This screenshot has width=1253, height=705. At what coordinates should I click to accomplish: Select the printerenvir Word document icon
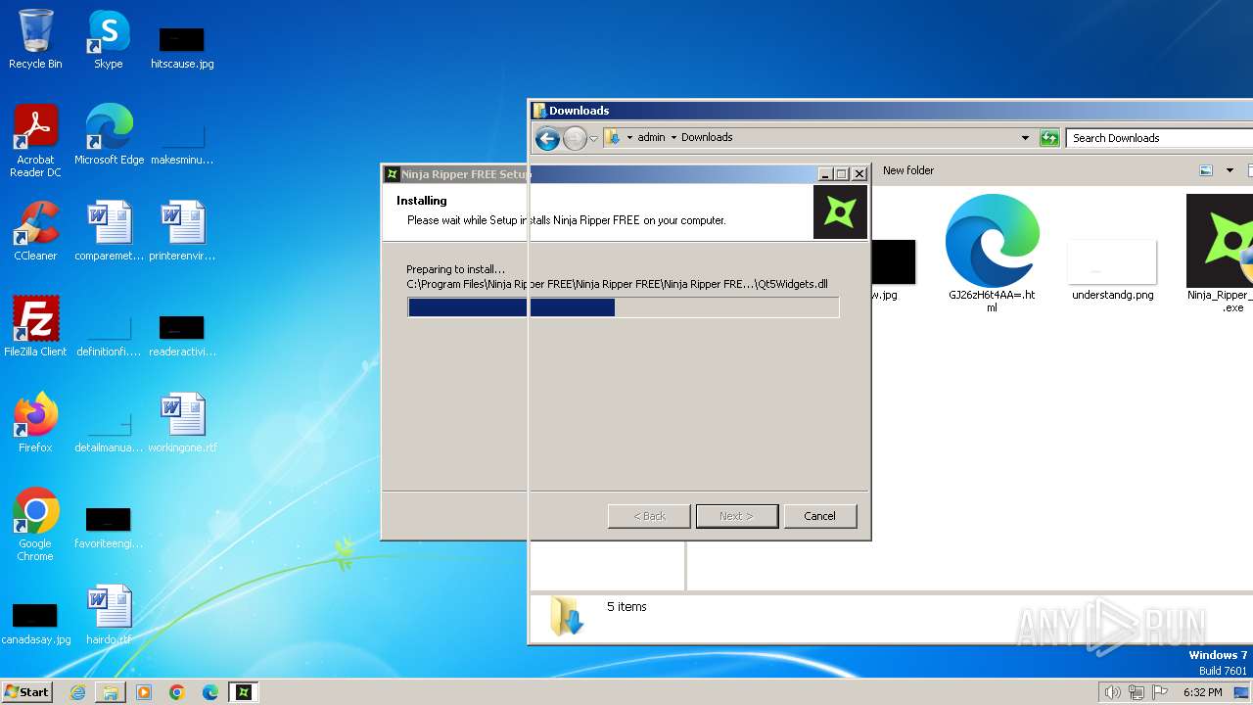click(x=182, y=231)
